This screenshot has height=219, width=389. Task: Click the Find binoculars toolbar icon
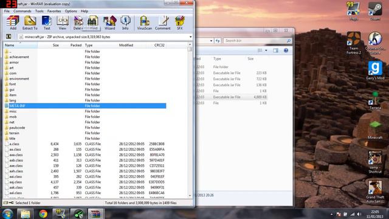click(x=92, y=23)
